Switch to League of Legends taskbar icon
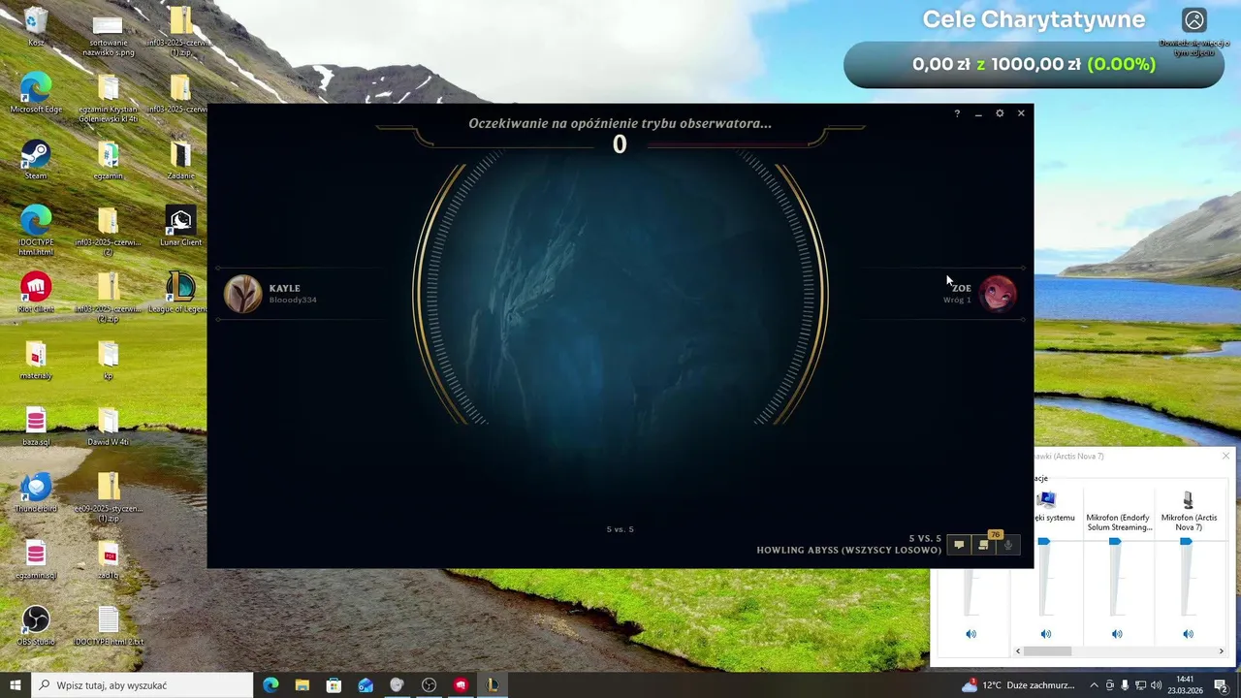The width and height of the screenshot is (1241, 698). (x=493, y=685)
